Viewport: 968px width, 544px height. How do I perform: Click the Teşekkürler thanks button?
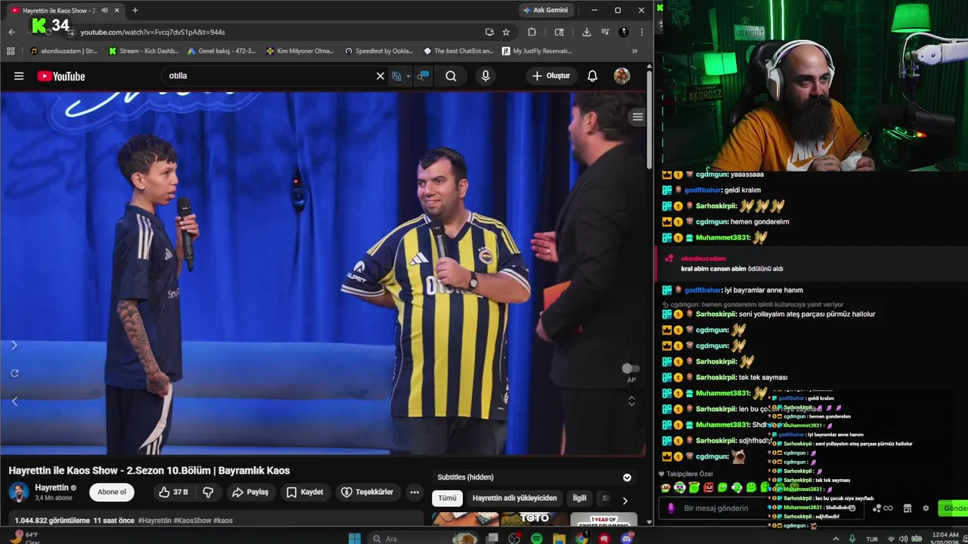pos(368,492)
